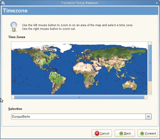Click the zoom-in instruction text line
This screenshot has height=139, width=160.
pyautogui.click(x=78, y=25)
